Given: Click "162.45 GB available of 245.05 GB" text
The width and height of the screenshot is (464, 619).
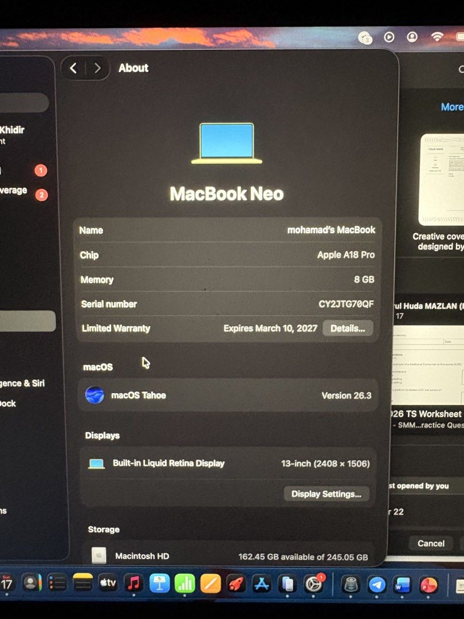Looking at the screenshot, I should click(x=303, y=557).
